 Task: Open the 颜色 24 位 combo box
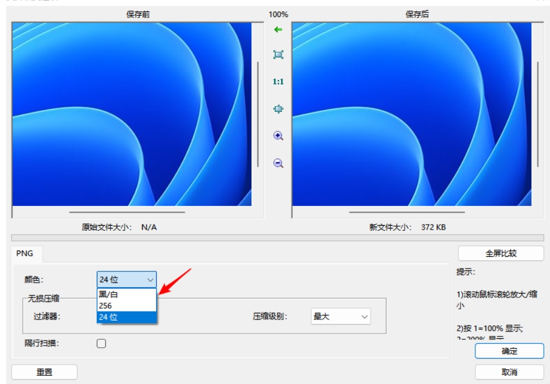pyautogui.click(x=127, y=279)
